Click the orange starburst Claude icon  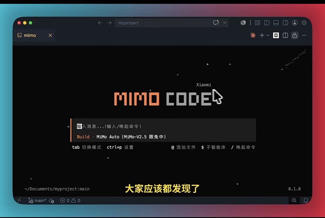[253, 35]
